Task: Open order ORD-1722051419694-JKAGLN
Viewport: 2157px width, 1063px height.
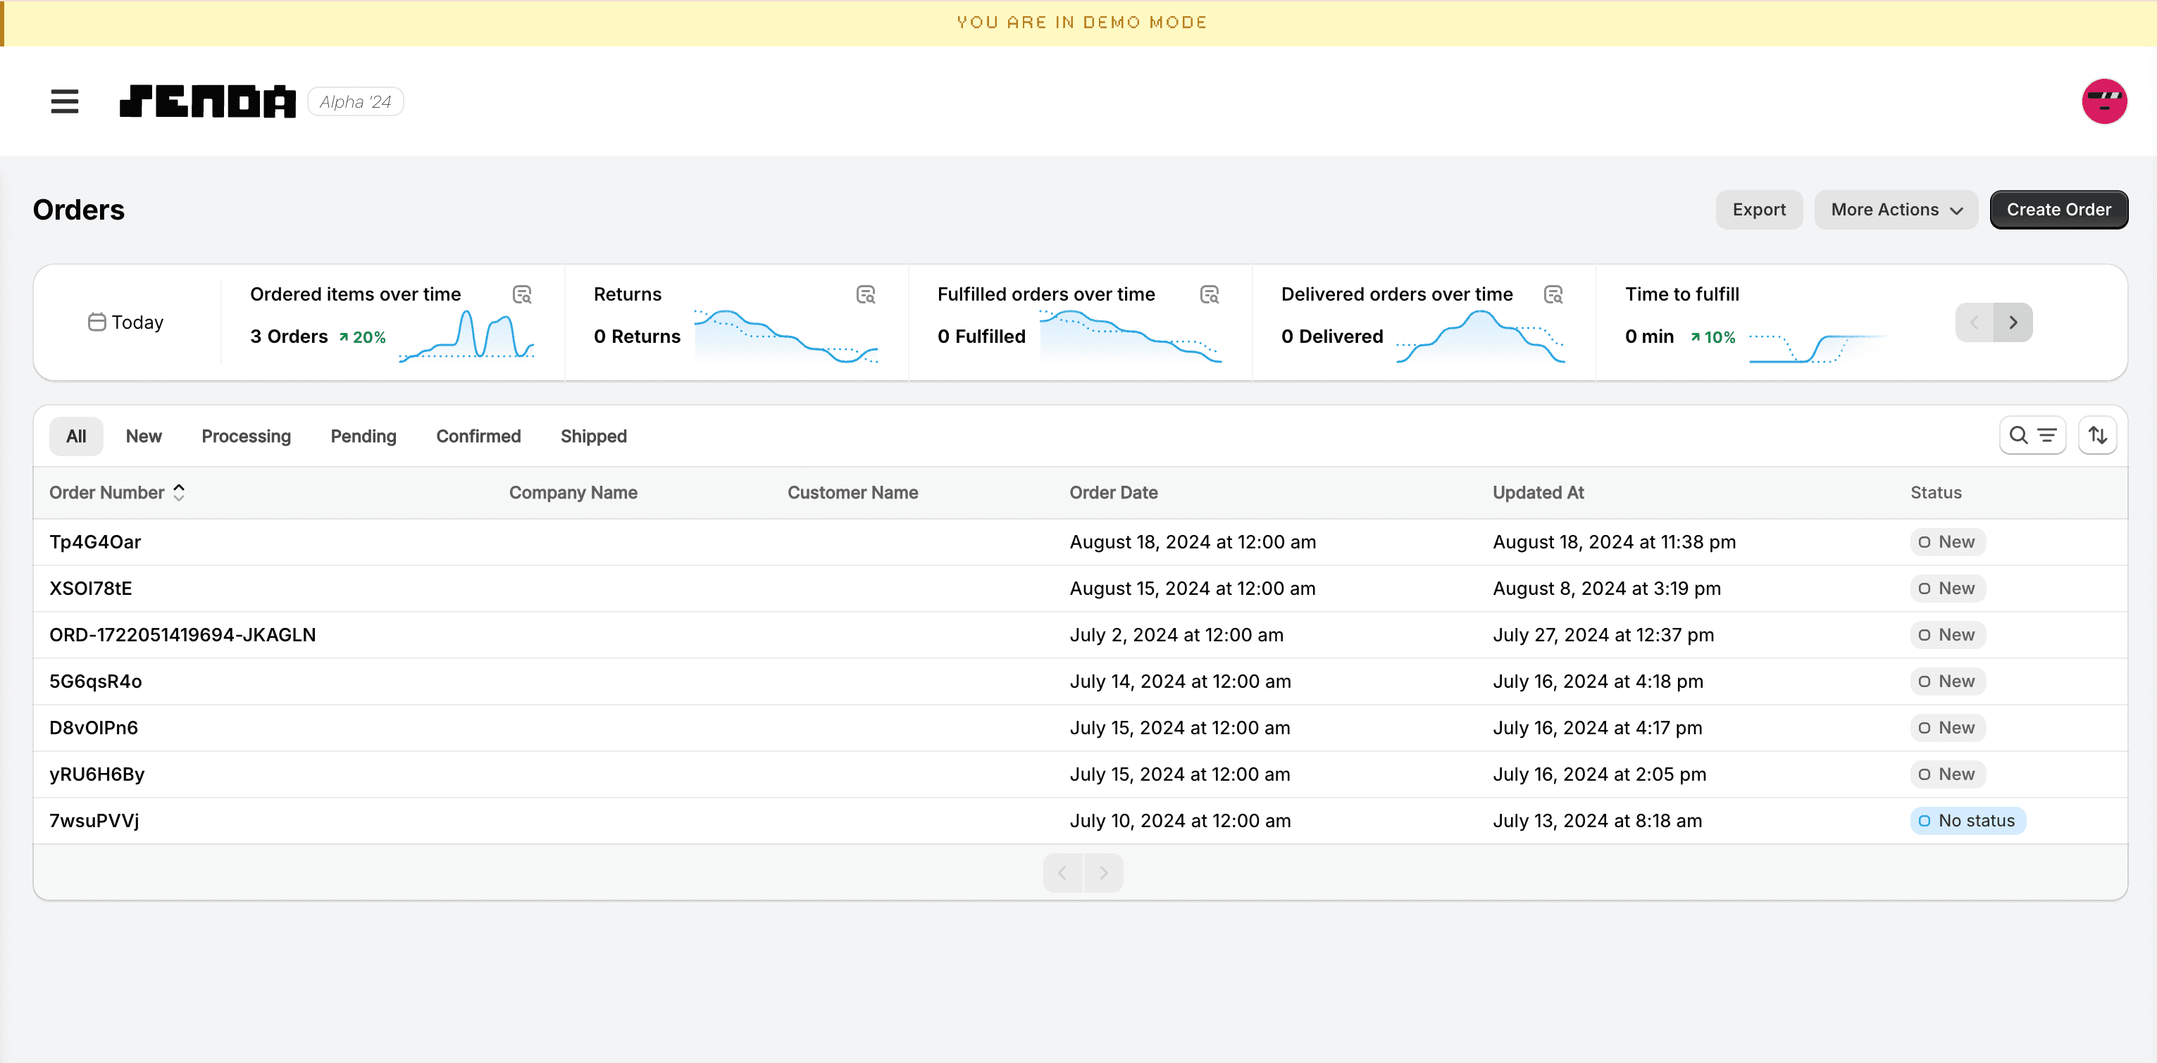Action: (x=182, y=635)
